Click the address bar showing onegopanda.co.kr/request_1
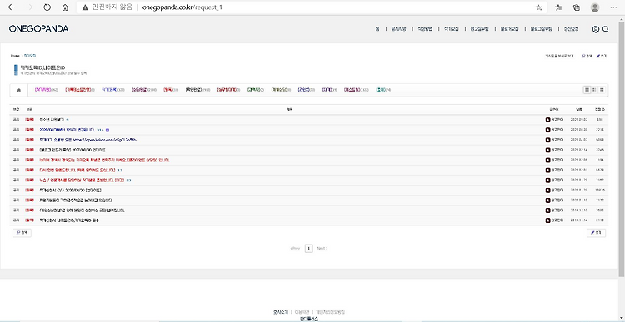625x322 pixels. point(311,7)
